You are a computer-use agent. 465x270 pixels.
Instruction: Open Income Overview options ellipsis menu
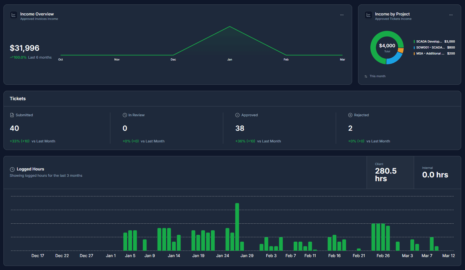point(342,15)
